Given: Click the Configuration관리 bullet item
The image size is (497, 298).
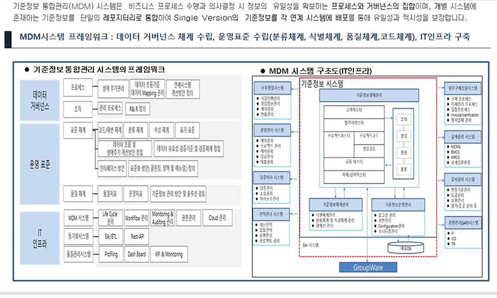Looking at the screenshot, I should 391,226.
